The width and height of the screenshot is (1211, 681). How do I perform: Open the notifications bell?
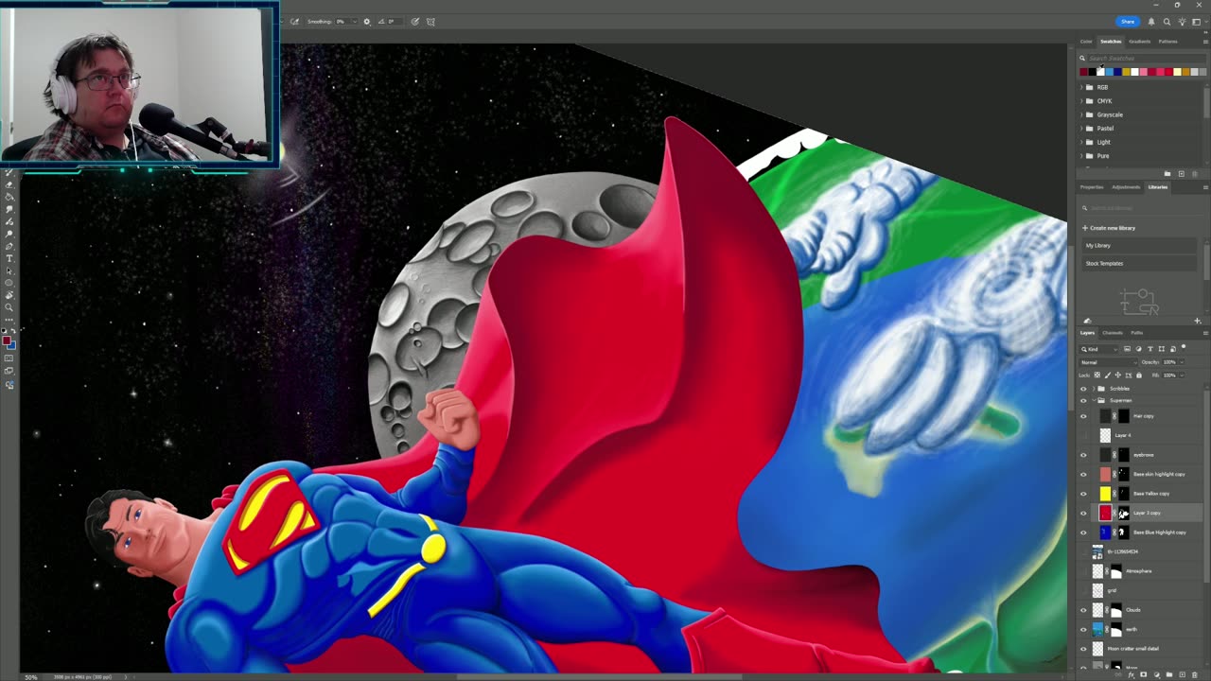click(1151, 22)
